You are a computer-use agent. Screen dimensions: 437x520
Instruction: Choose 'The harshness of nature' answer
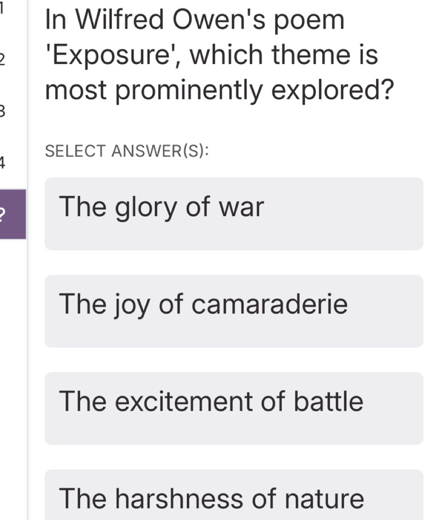click(x=234, y=495)
